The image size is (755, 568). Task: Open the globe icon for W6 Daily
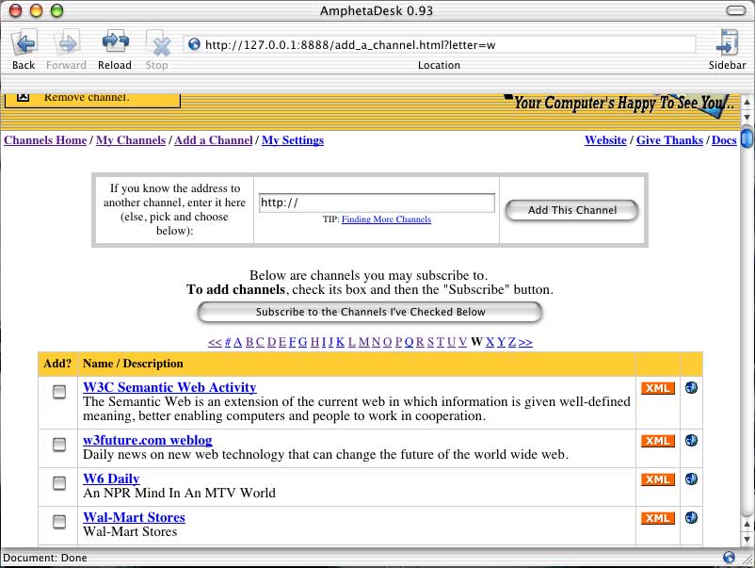pyautogui.click(x=691, y=479)
